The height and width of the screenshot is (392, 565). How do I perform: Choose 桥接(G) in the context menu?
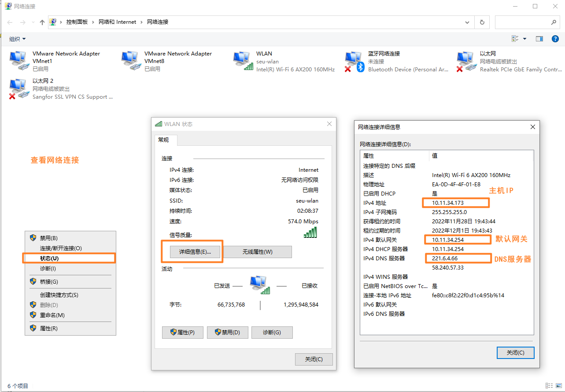pyautogui.click(x=70, y=281)
